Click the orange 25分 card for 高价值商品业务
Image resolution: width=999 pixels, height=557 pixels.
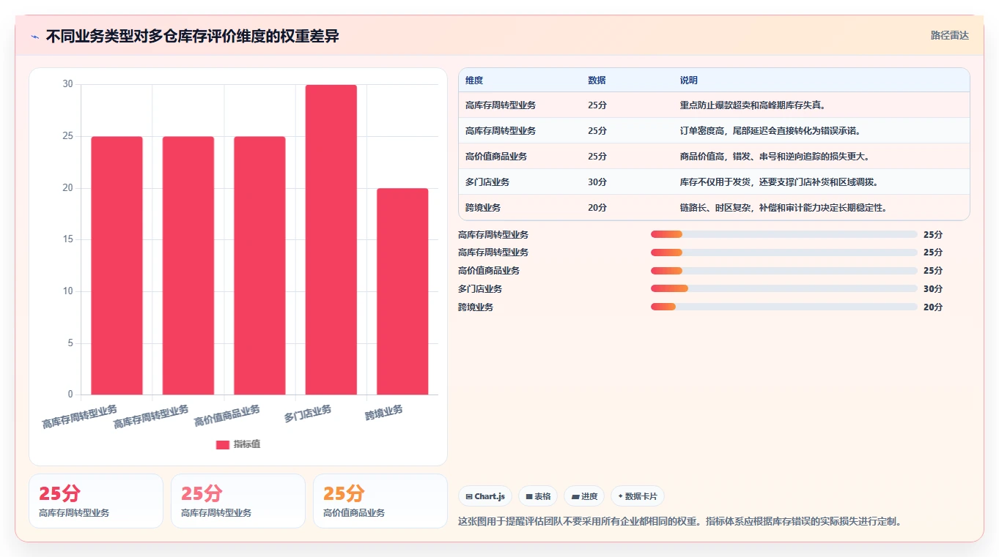click(380, 501)
